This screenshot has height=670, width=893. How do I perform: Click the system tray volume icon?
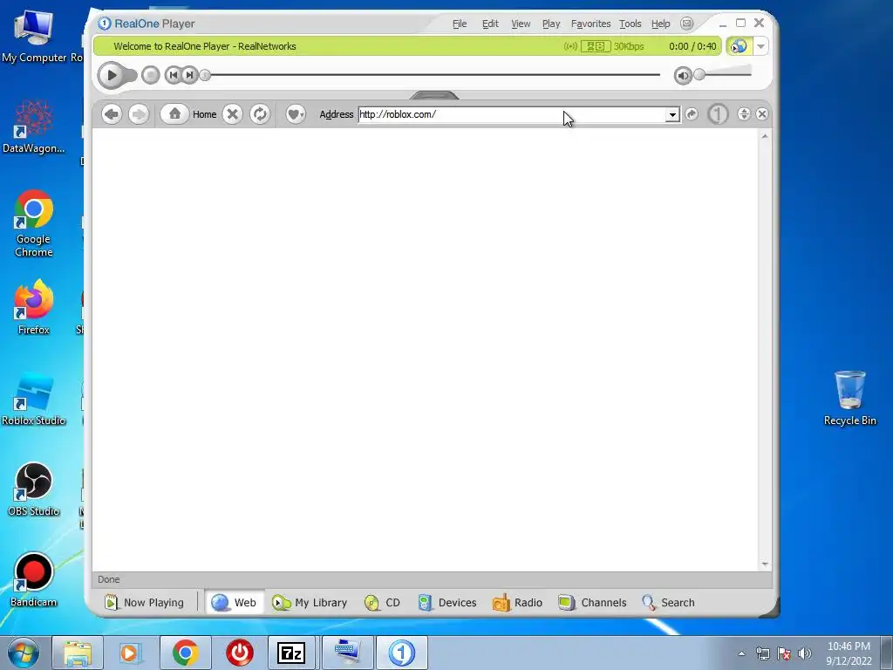(x=804, y=653)
